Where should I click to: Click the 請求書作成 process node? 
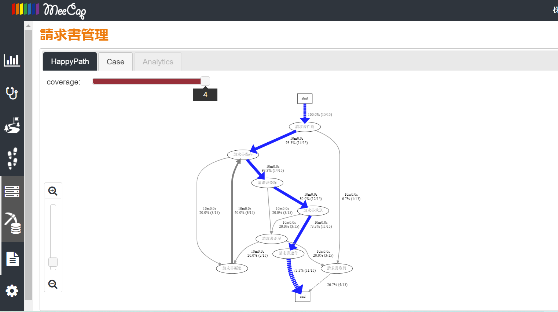point(304,127)
